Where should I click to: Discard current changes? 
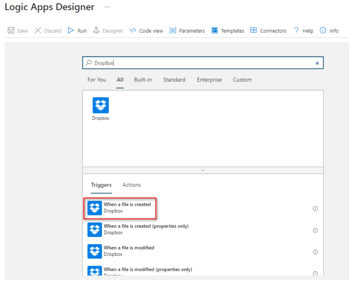48,31
